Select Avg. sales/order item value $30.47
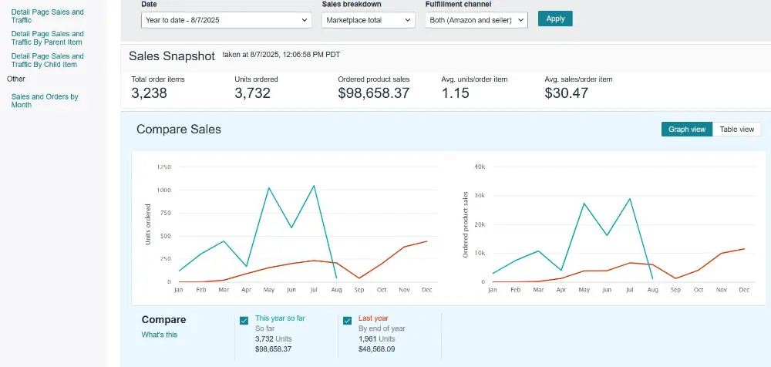 pyautogui.click(x=567, y=93)
